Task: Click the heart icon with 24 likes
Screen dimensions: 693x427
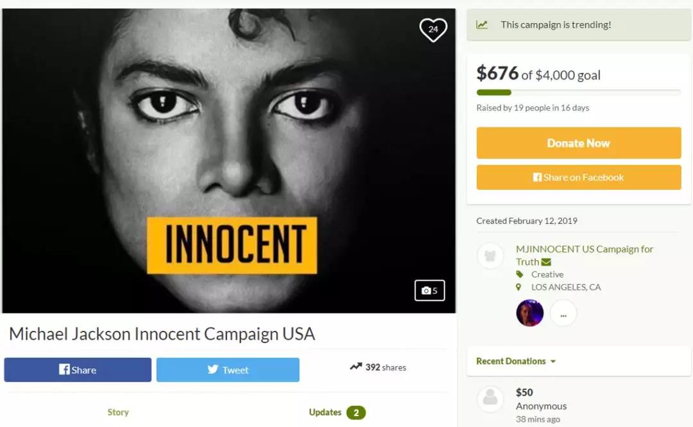Action: pos(433,29)
